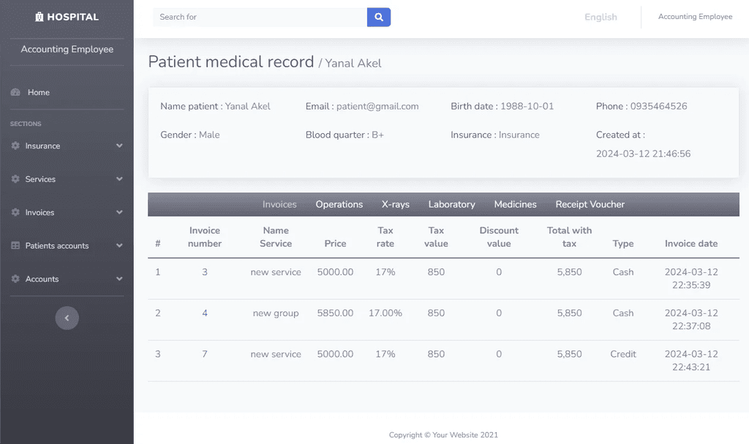Open the English language dropdown
The width and height of the screenshot is (749, 444).
pos(601,18)
